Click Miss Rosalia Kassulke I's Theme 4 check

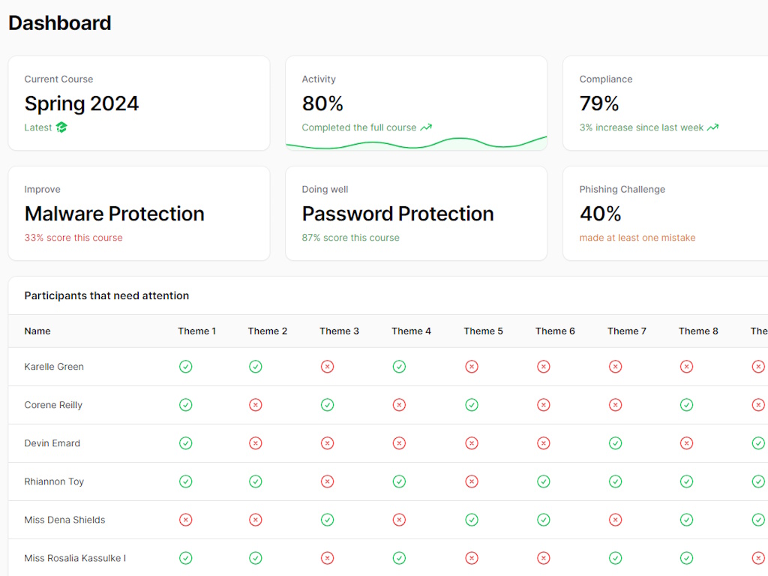399,558
